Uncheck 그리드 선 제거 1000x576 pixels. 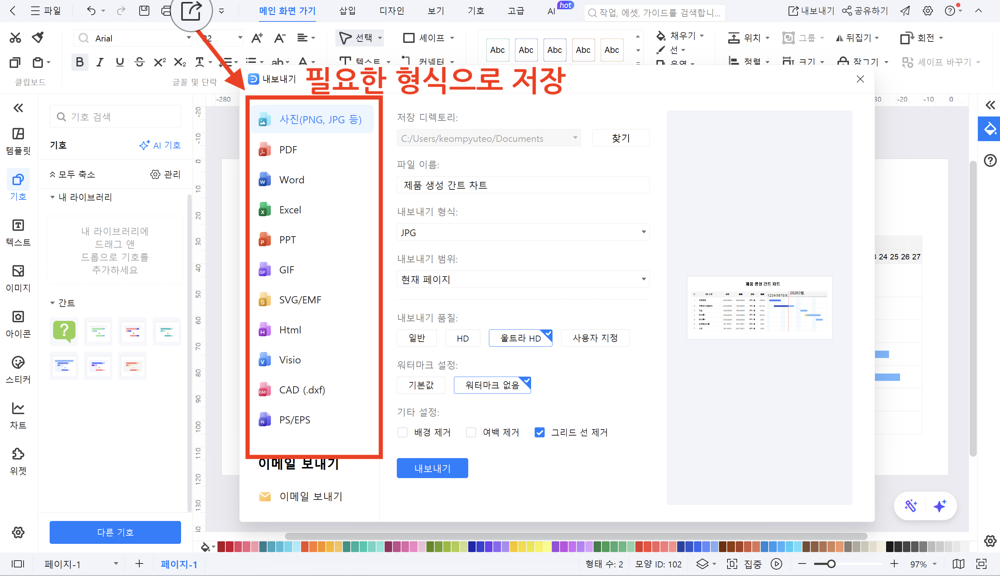point(539,432)
